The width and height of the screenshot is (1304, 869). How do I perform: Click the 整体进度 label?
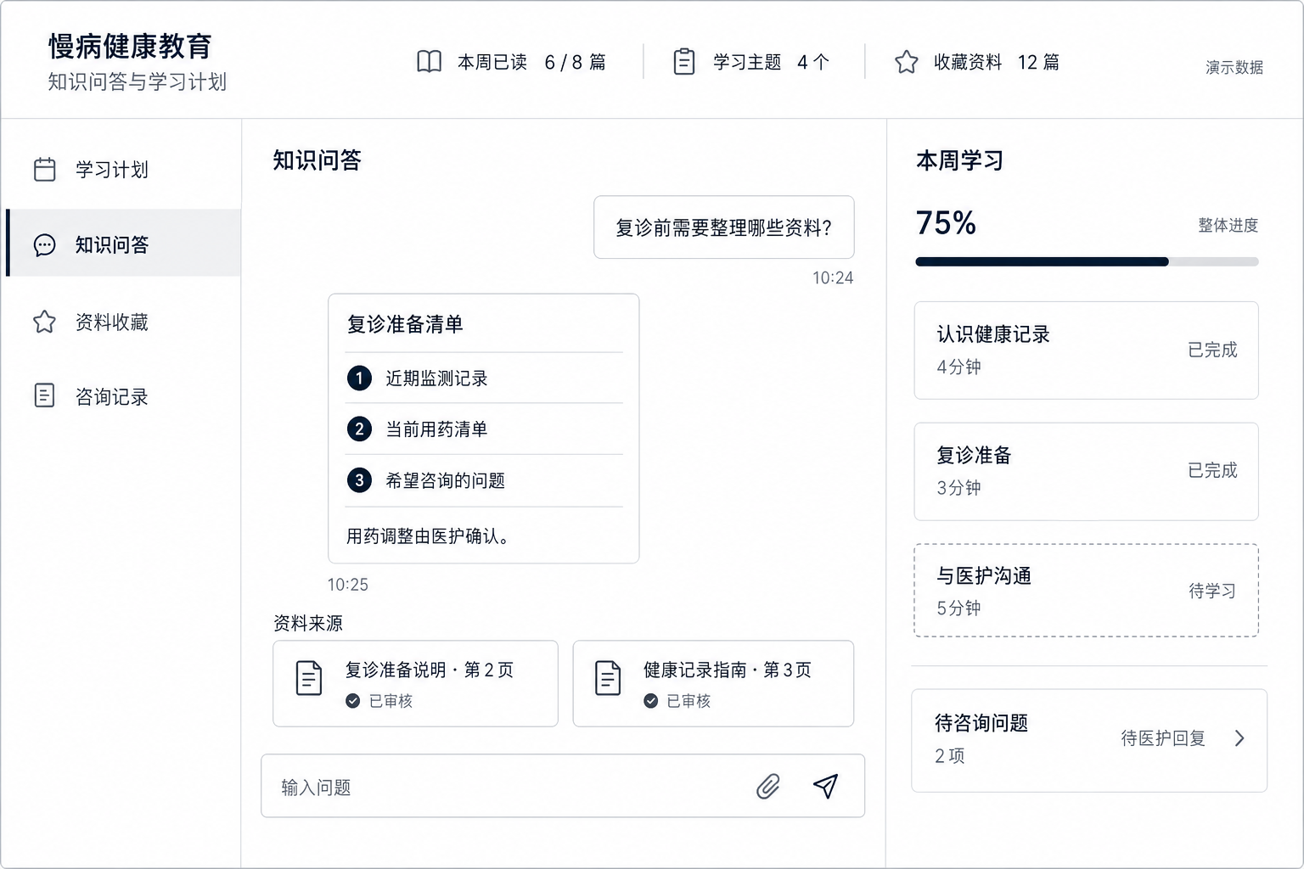1228,226
